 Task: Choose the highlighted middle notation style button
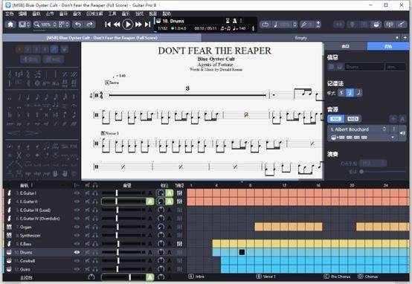(x=350, y=92)
